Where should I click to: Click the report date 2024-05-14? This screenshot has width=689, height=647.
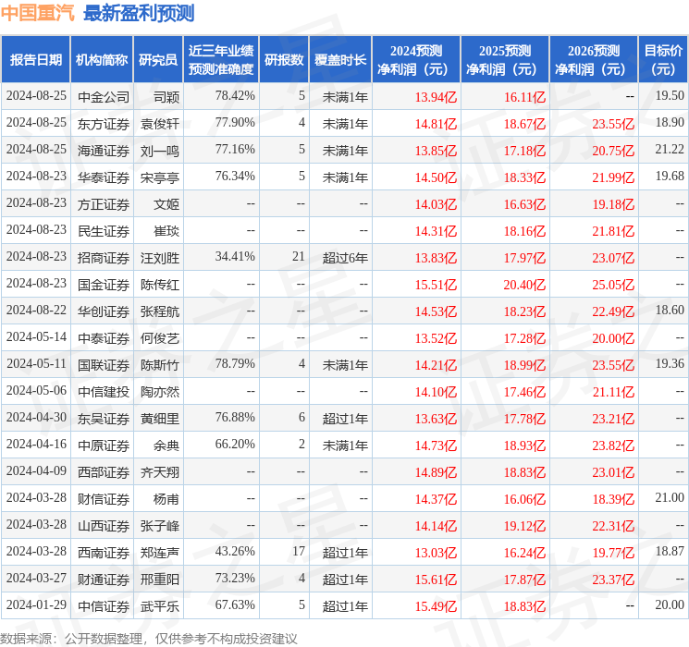point(36,336)
